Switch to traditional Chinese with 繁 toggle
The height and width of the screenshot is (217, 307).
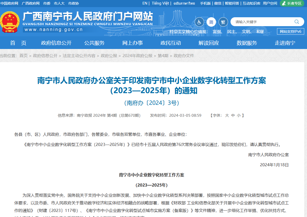tap(223, 22)
